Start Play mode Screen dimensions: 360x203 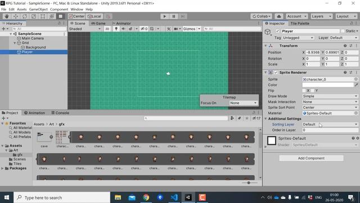click(x=164, y=16)
